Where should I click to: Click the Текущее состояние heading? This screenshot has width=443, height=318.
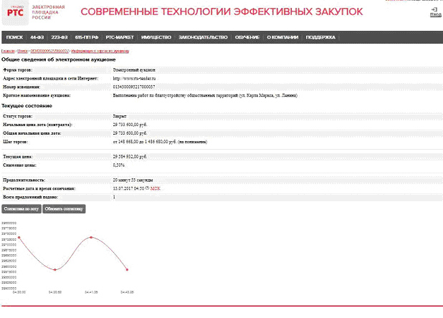(27, 106)
